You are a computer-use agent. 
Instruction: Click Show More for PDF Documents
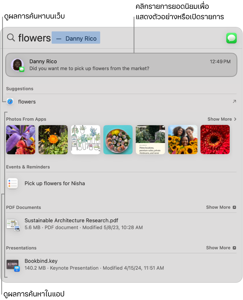(x=221, y=207)
